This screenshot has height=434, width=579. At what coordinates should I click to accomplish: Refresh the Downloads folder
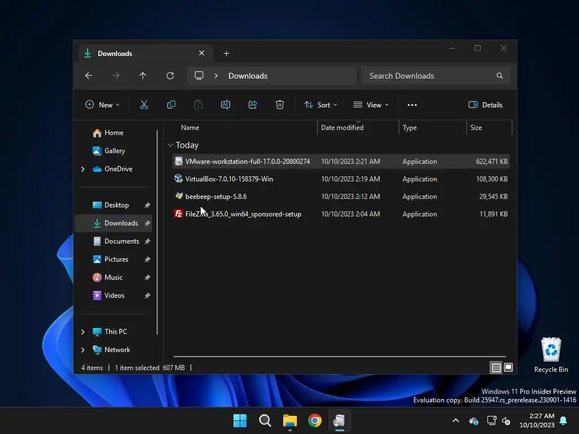(x=170, y=76)
